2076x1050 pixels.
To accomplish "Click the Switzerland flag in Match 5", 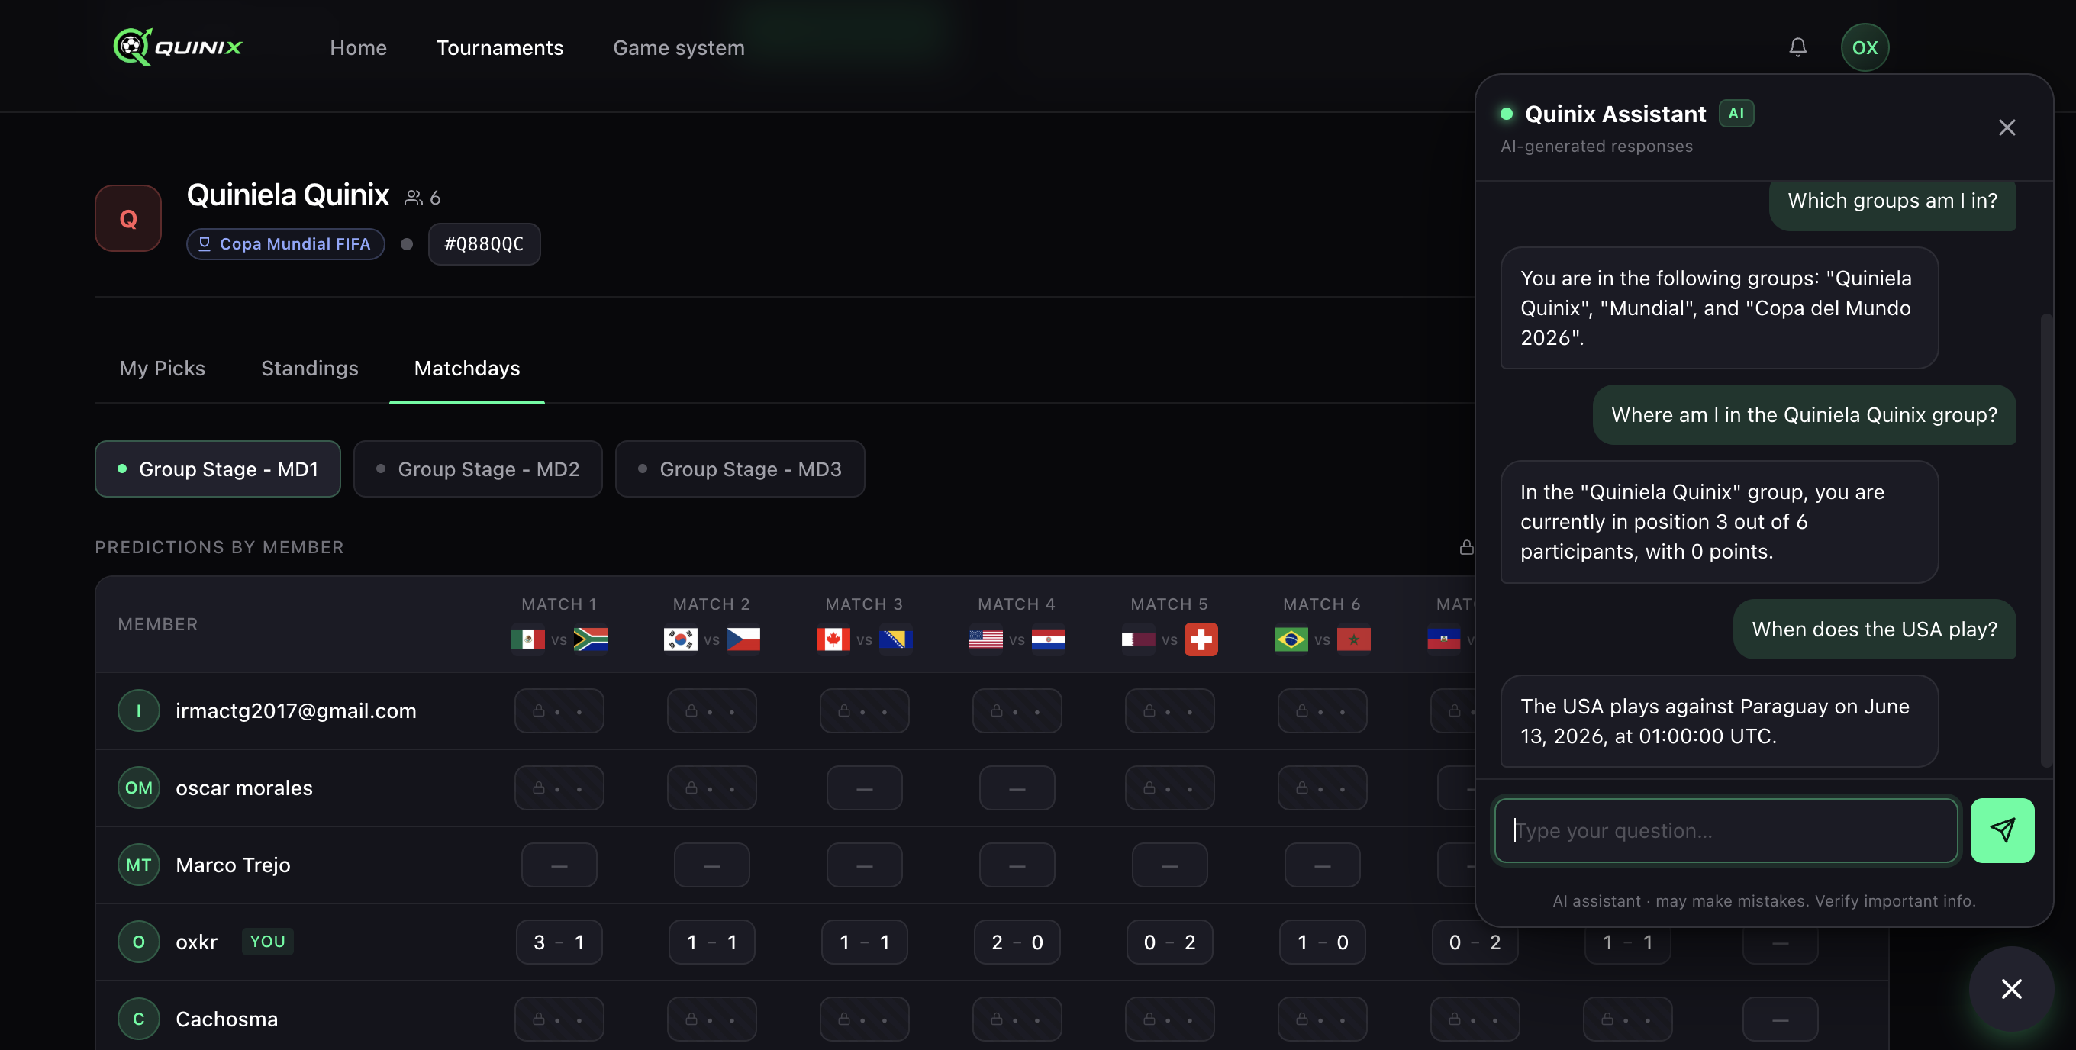I will click(x=1201, y=639).
